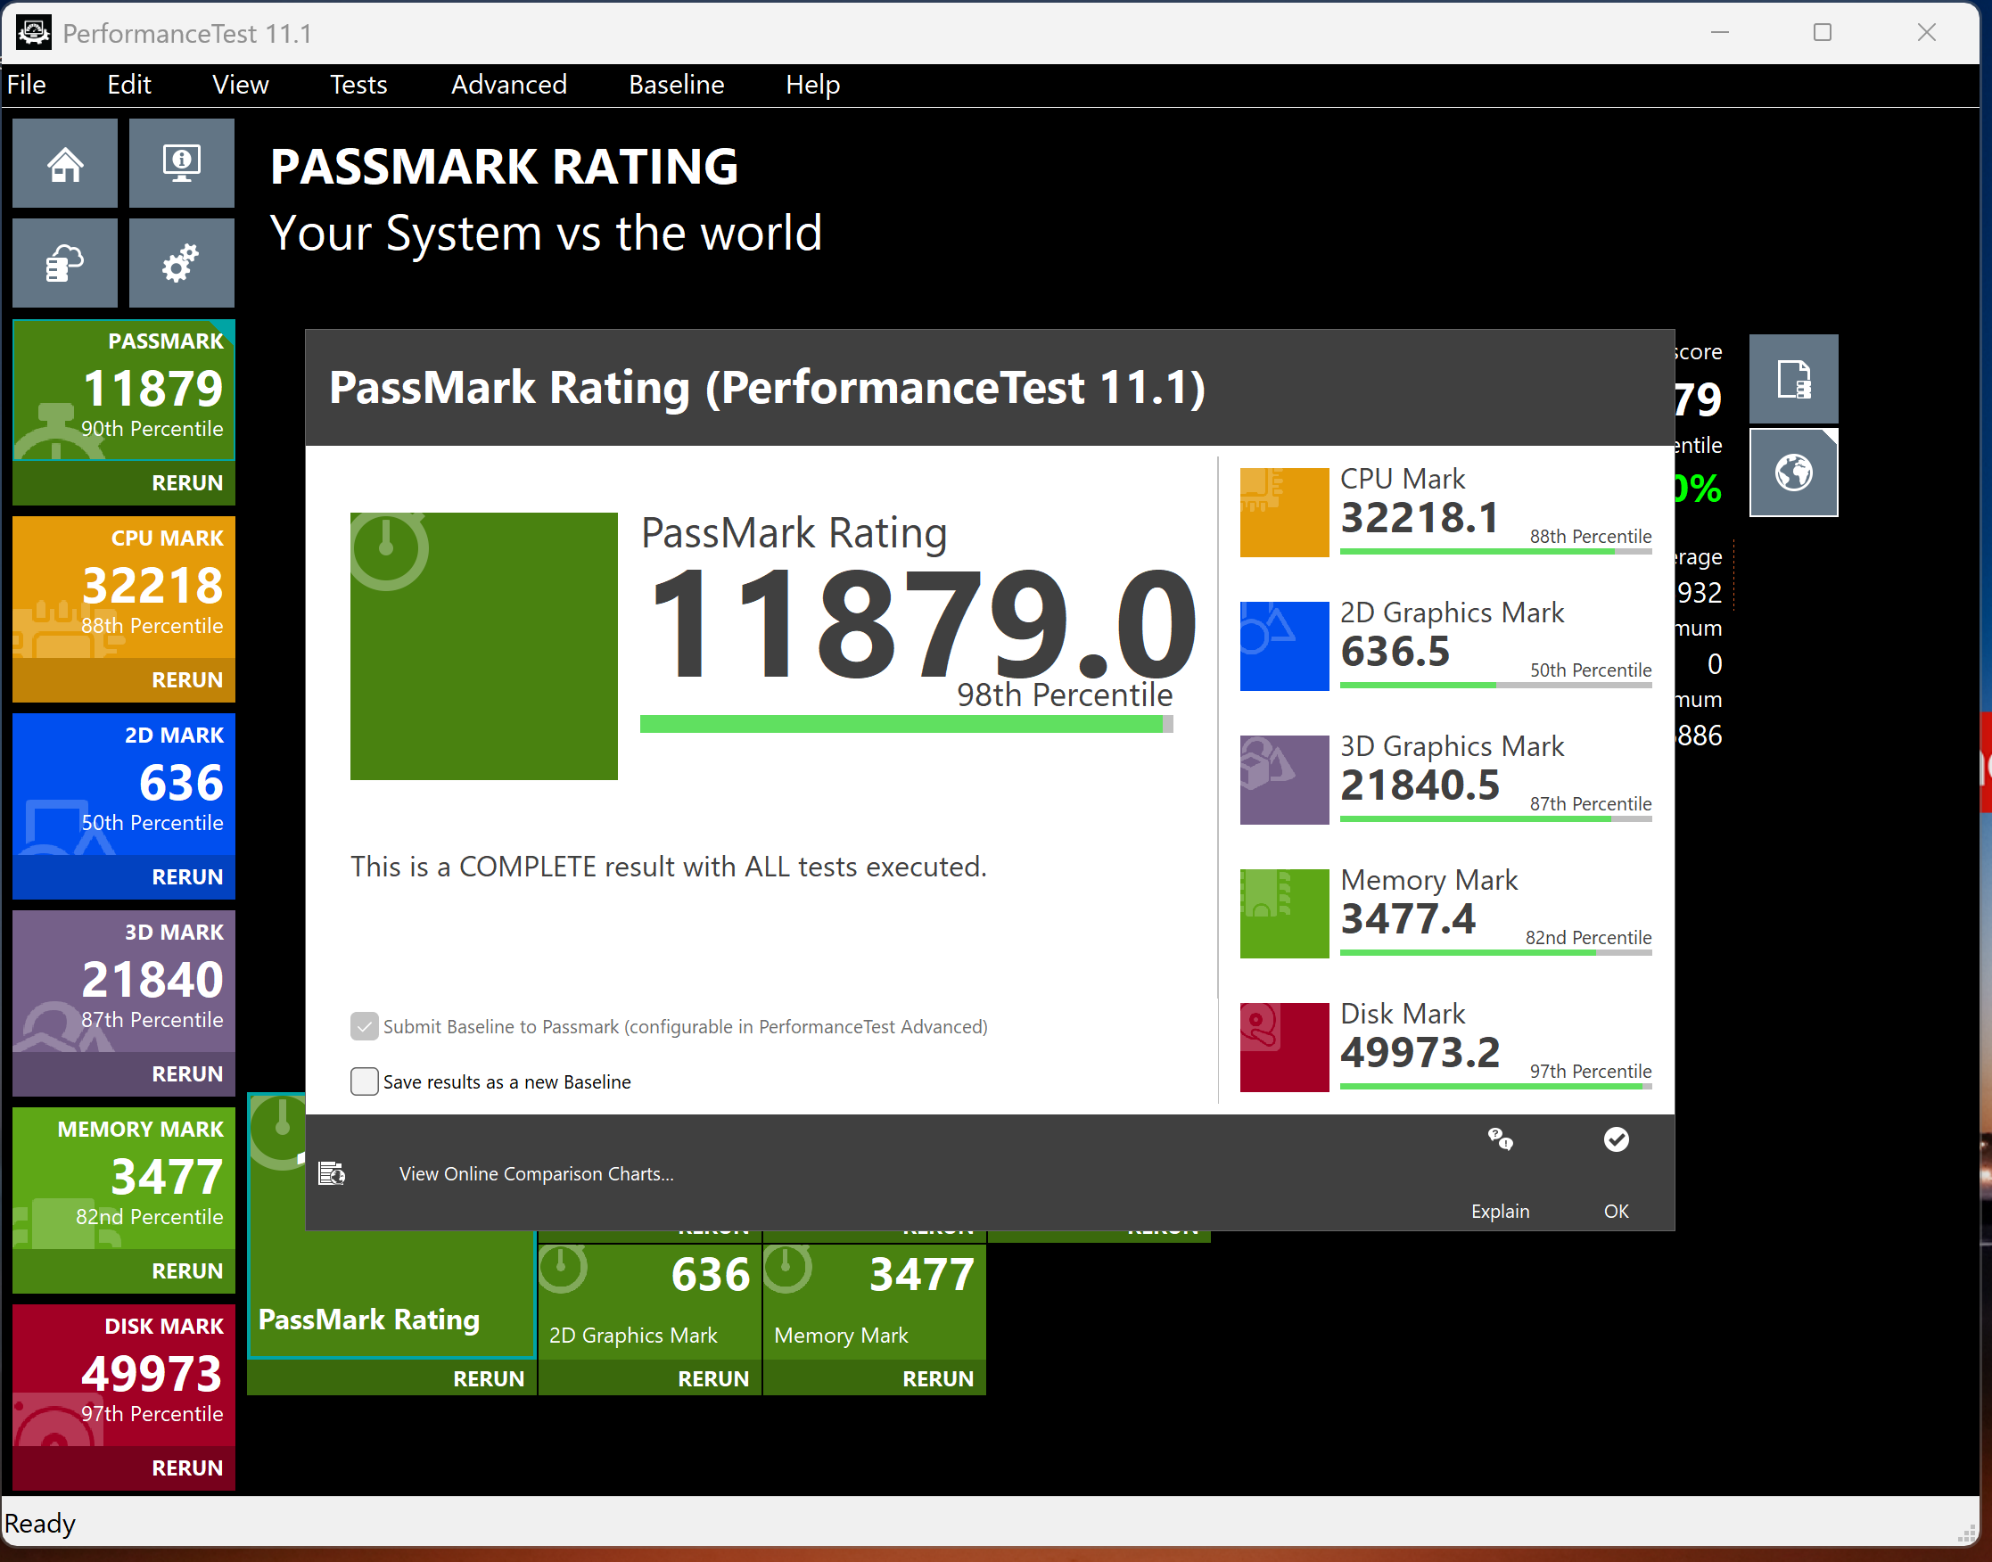Click the green PassMark Rating swatch
This screenshot has height=1562, width=1992.
tap(484, 646)
